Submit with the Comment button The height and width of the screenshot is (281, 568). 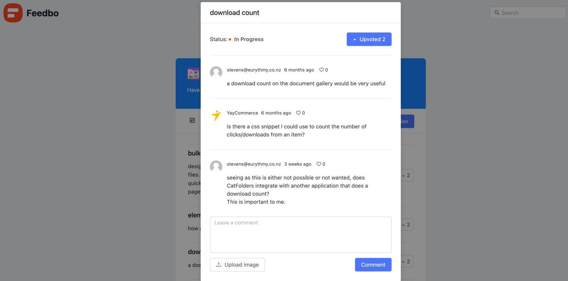pos(373,265)
